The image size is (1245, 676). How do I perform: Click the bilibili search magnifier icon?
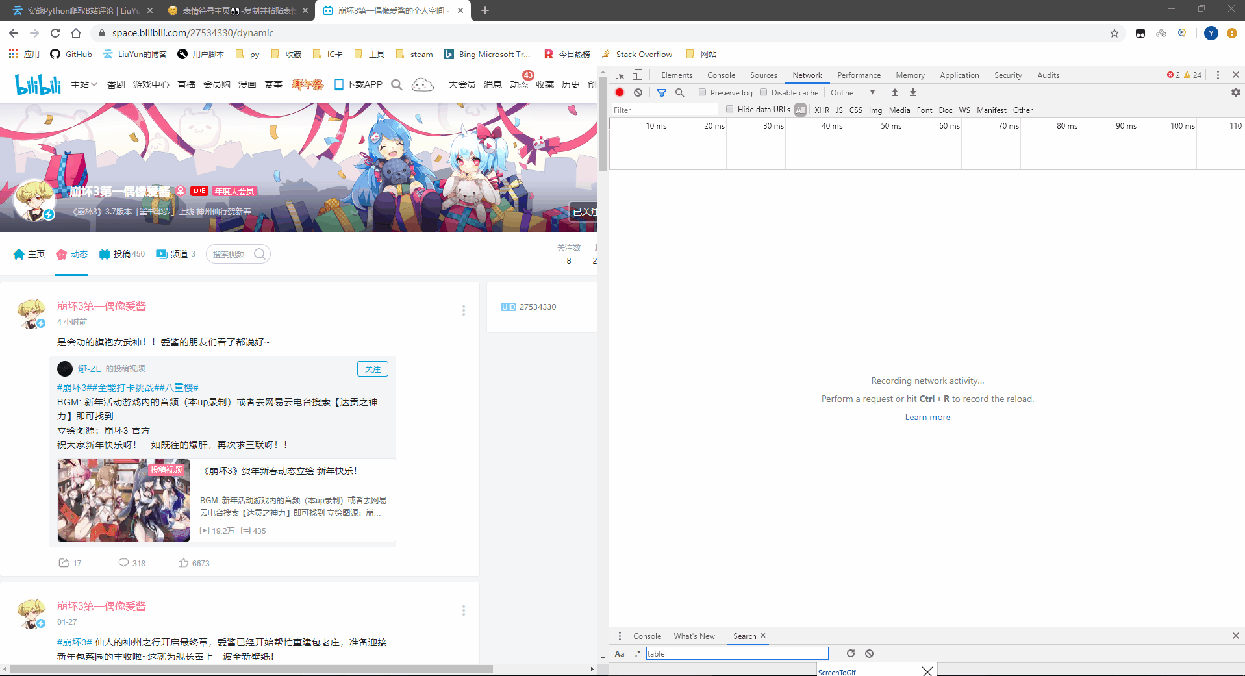(x=397, y=84)
